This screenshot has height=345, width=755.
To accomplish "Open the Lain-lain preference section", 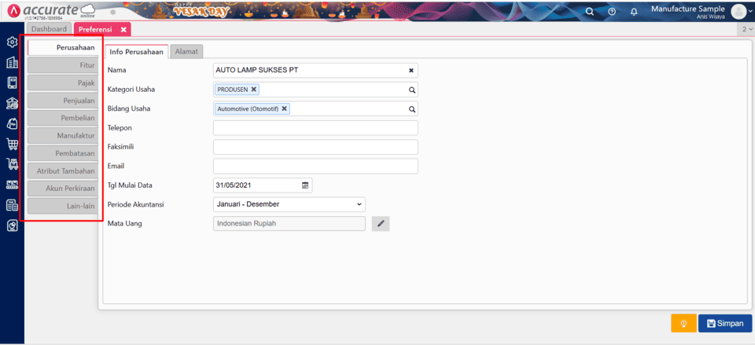I will pos(63,207).
